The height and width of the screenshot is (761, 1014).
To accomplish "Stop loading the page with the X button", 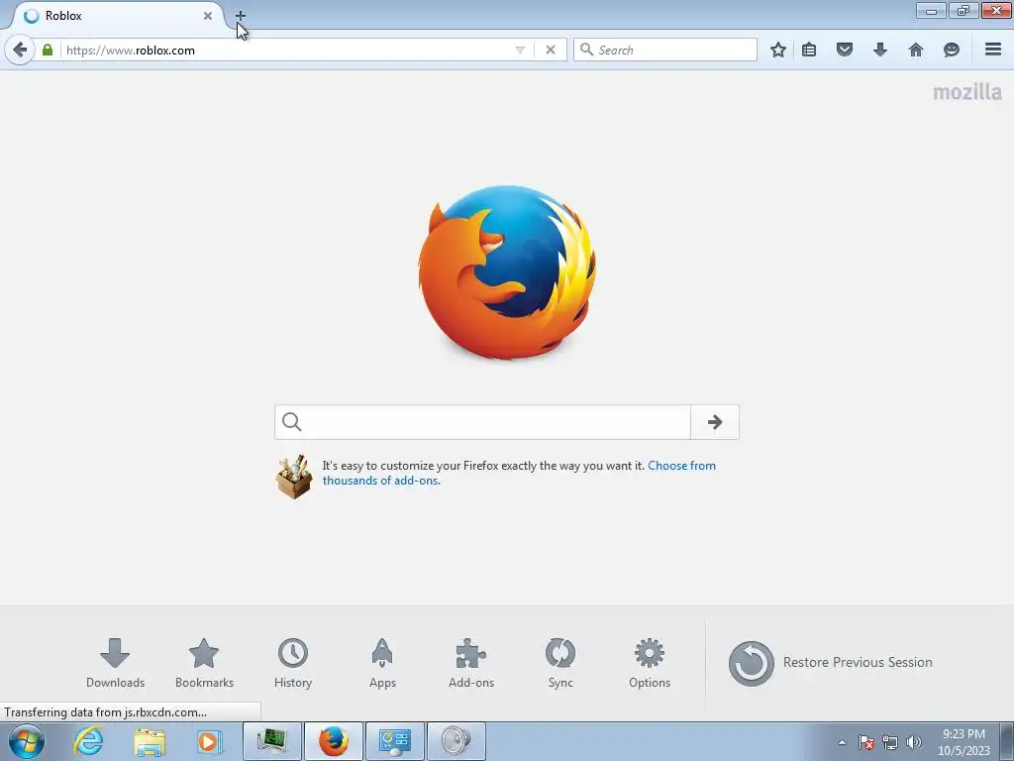I will click(x=551, y=50).
